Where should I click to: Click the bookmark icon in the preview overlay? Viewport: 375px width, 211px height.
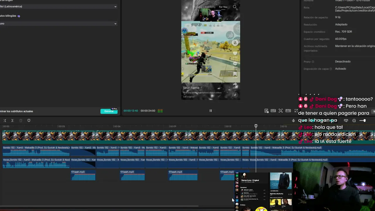click(235, 74)
